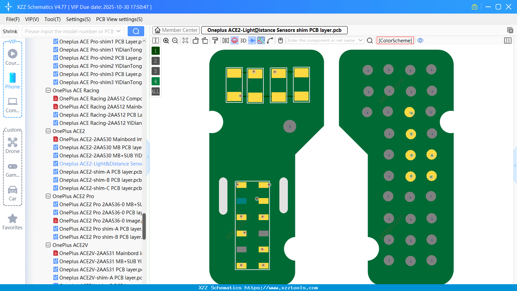Collapse the OnePlus ACE2 tree group
This screenshot has height=291, width=517.
point(48,131)
